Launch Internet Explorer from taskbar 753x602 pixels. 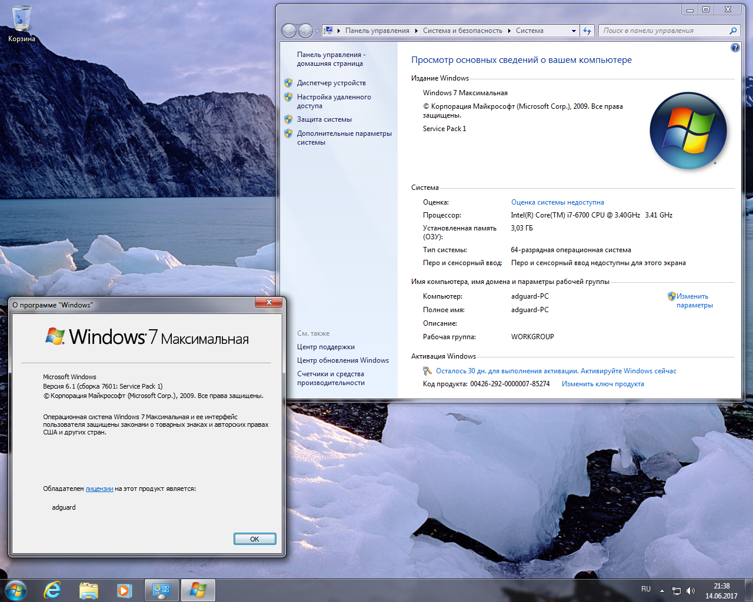[52, 590]
